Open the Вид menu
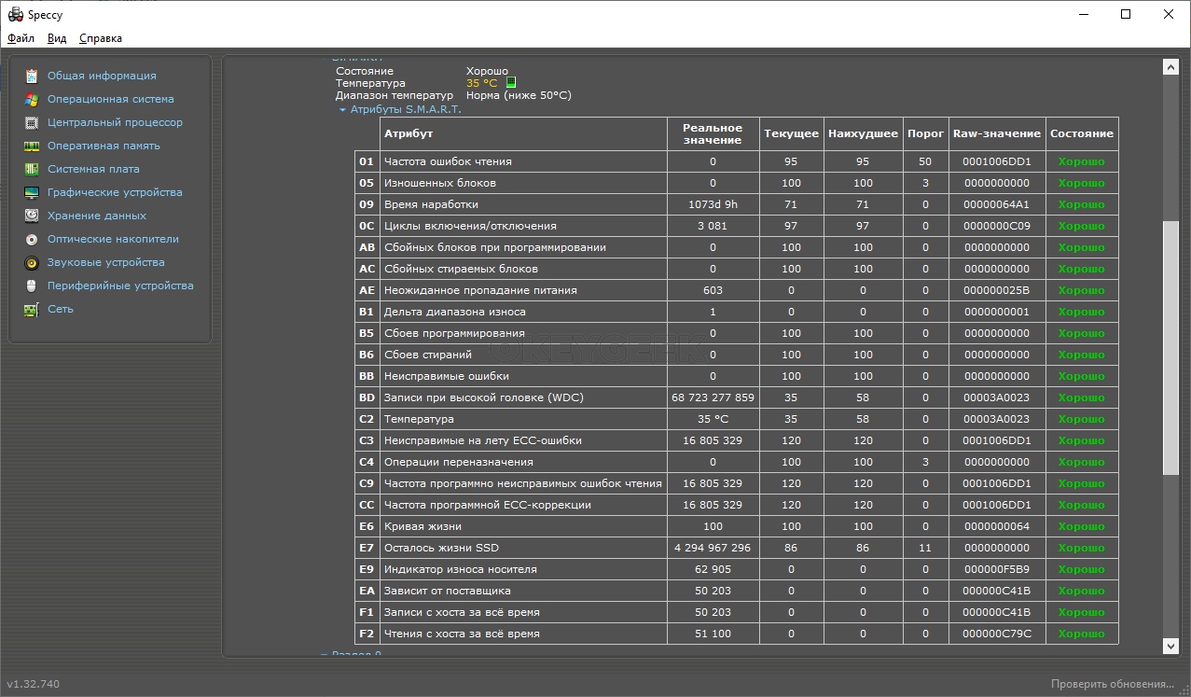The height and width of the screenshot is (697, 1191). pos(57,38)
